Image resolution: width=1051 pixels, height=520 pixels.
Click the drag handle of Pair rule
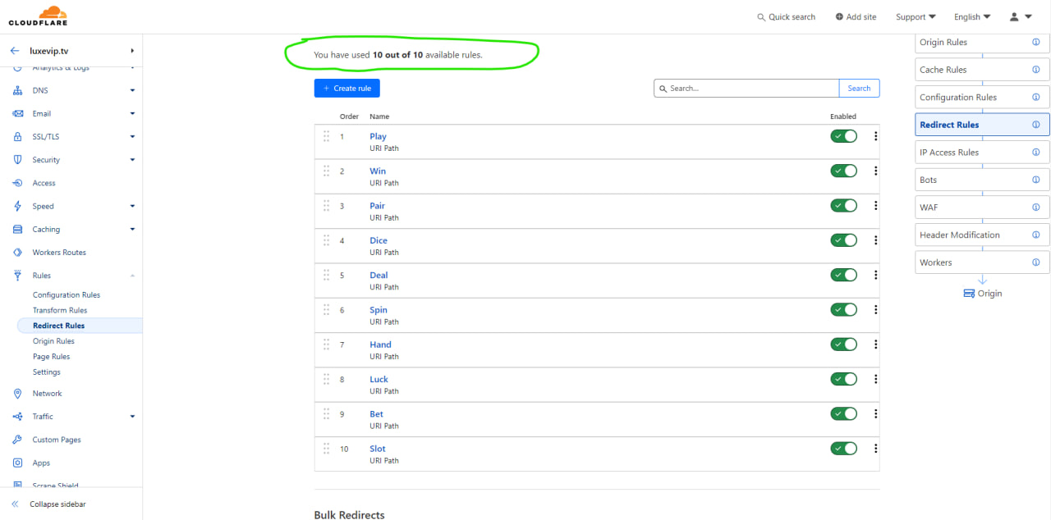coord(326,205)
